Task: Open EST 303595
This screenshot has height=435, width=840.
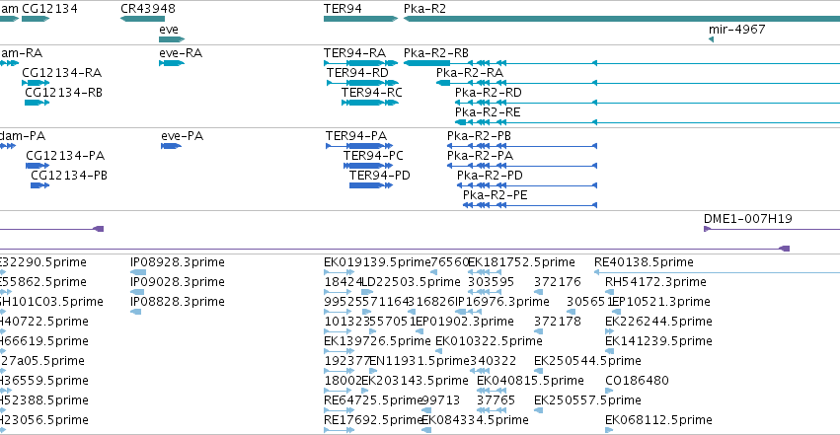Action: (x=487, y=292)
